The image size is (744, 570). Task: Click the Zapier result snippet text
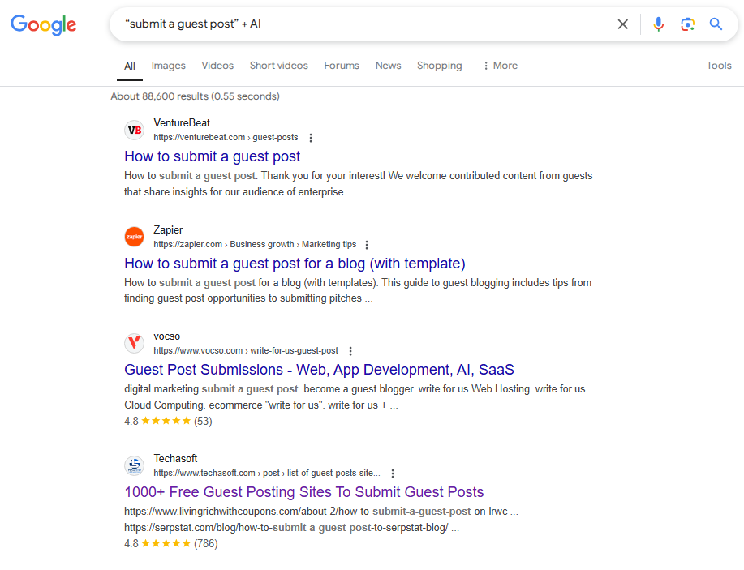[358, 290]
